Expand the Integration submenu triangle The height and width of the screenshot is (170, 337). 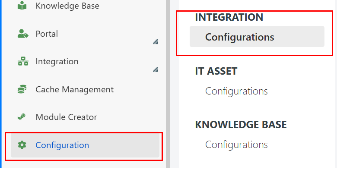pyautogui.click(x=156, y=69)
